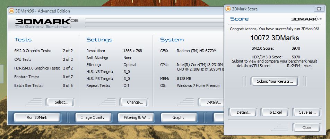
Task: Open system Details... in the main window
Action: [x=211, y=102]
